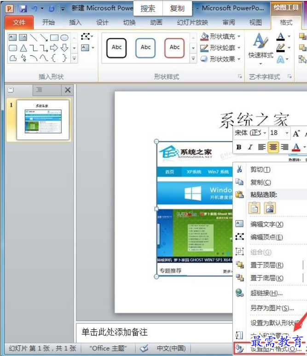Viewport: 307px width, 356px height.
Task: Toggle Bold on the mini toolbar
Action: coord(238,147)
